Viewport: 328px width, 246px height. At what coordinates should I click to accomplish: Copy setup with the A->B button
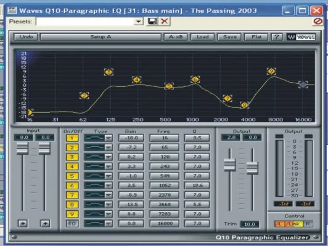(x=176, y=37)
